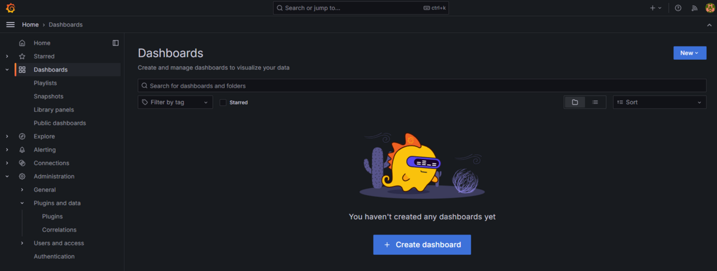Screen dimensions: 717x271
Task: Click the Grafana logo icon
Action: click(x=10, y=8)
